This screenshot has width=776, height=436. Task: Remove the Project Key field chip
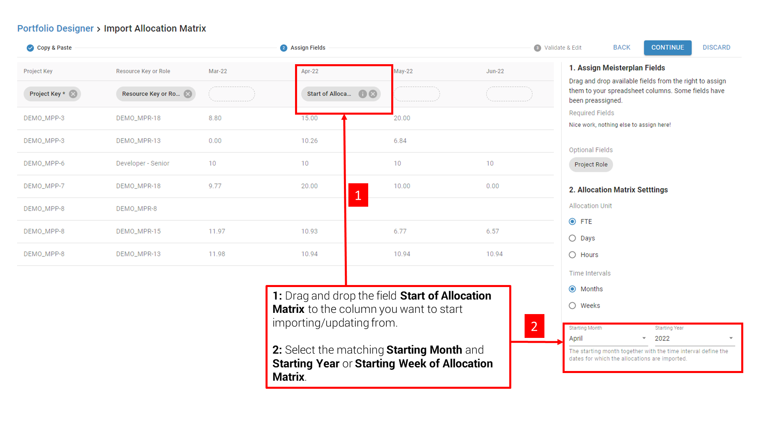click(73, 94)
